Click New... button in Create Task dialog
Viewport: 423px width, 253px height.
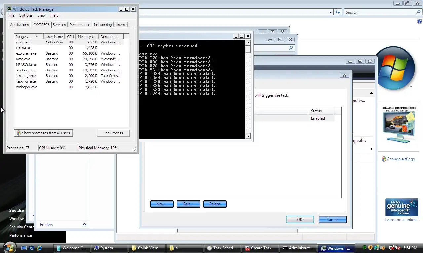point(162,204)
